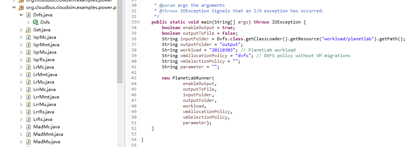Image resolution: width=413 pixels, height=147 pixels.
Task: Click line number 36 in the gutter
Action: click(134, 39)
